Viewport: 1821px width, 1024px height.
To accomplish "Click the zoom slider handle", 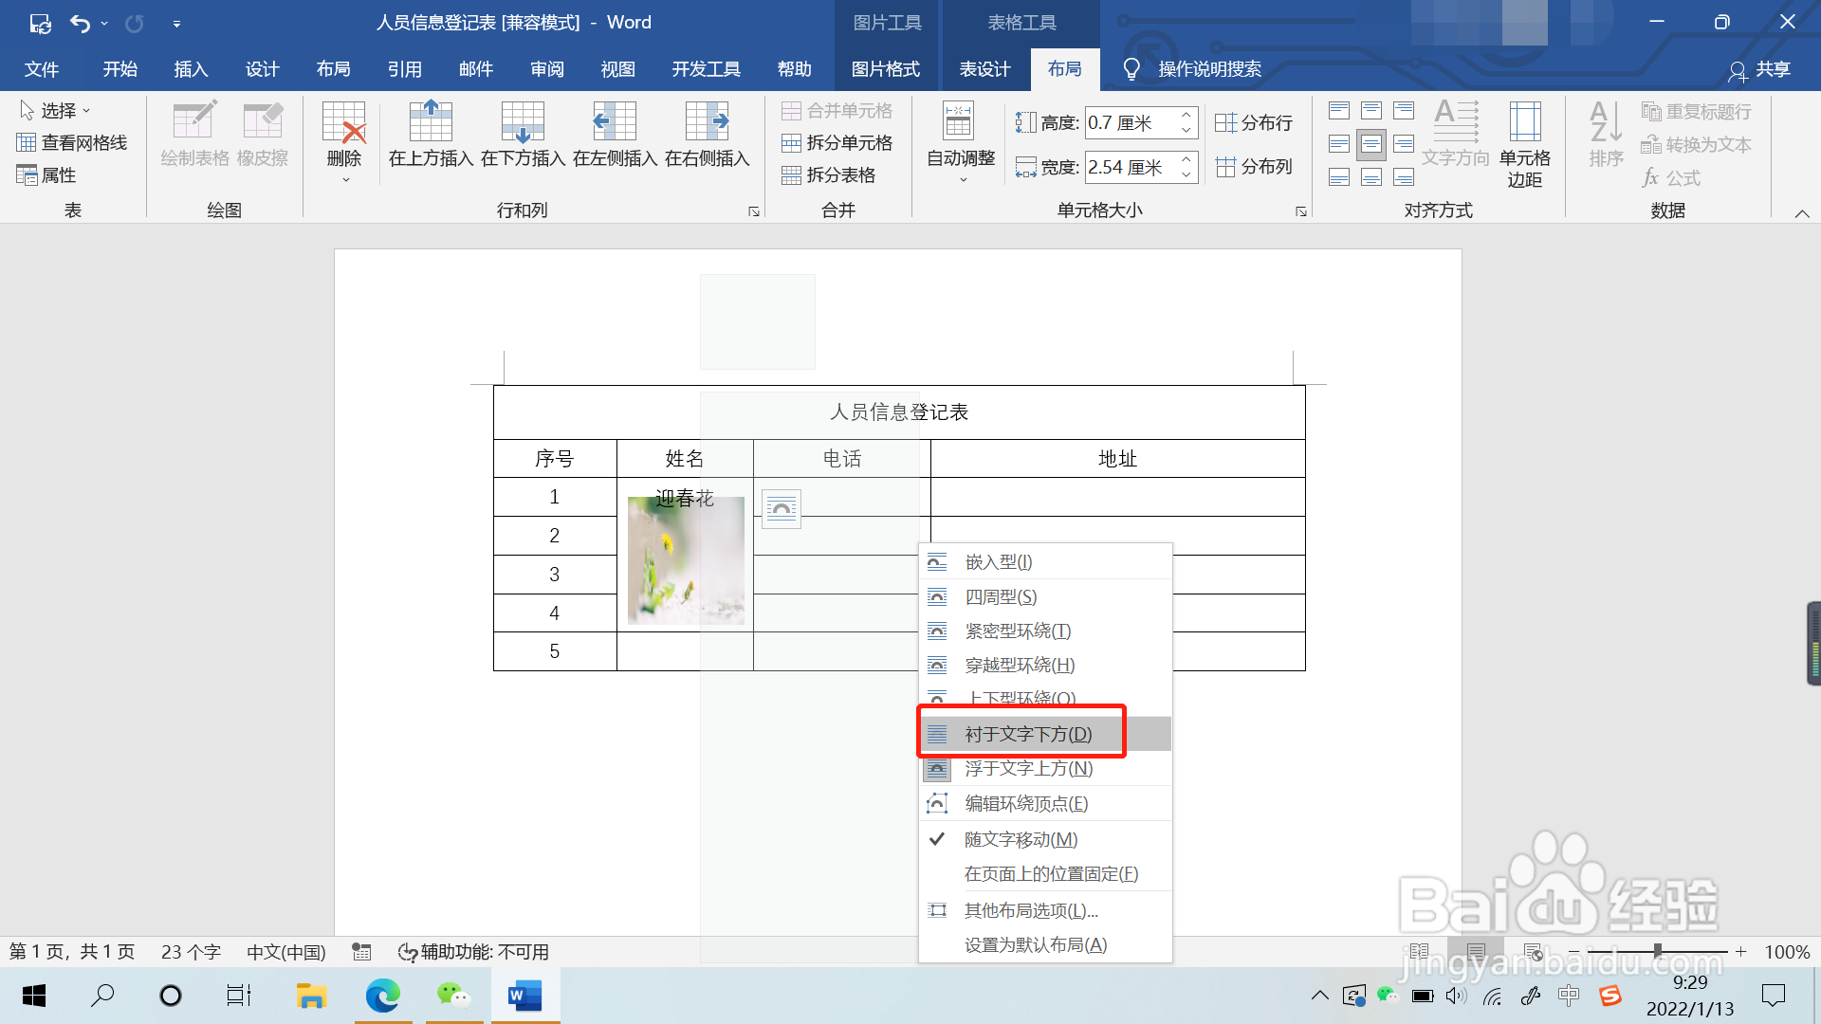I will tap(1657, 951).
